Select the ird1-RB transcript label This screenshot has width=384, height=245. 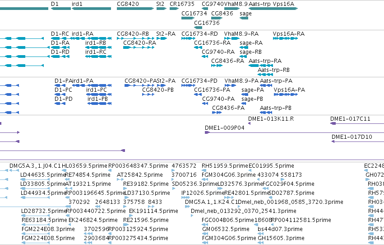(96, 42)
